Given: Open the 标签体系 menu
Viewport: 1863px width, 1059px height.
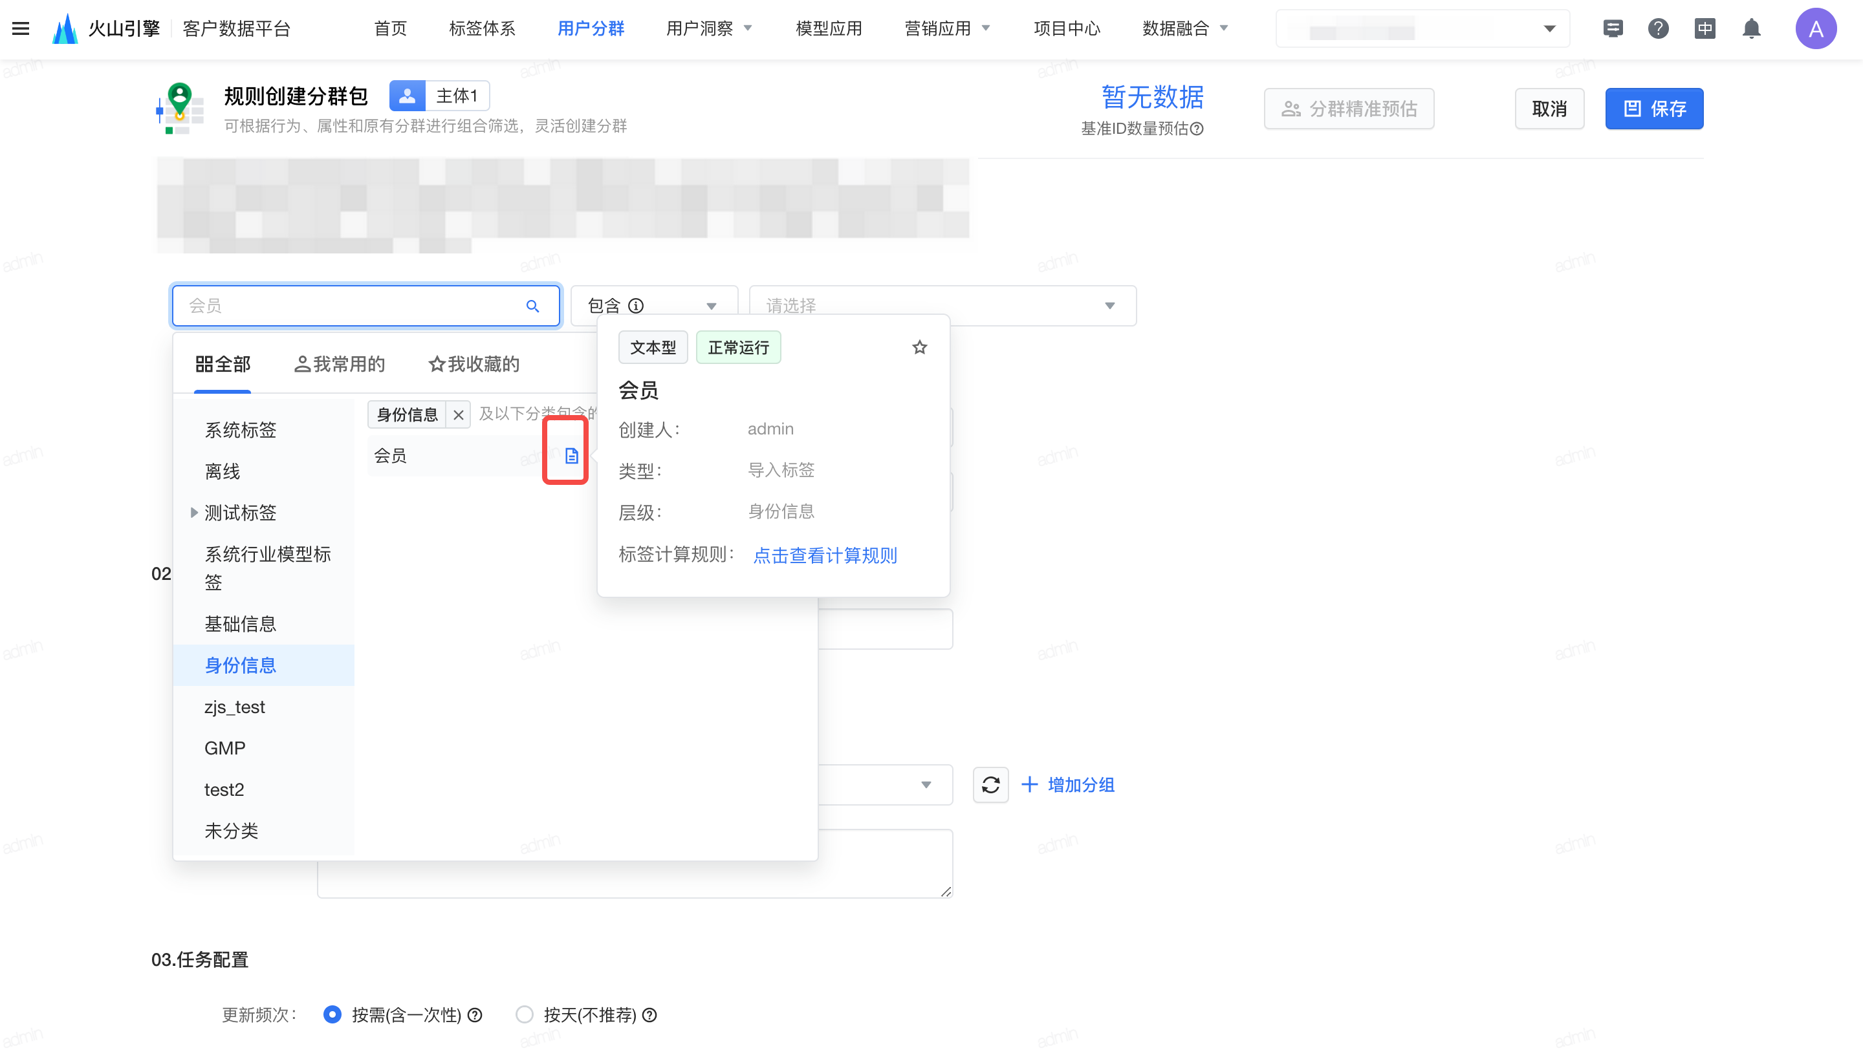Looking at the screenshot, I should tap(482, 28).
